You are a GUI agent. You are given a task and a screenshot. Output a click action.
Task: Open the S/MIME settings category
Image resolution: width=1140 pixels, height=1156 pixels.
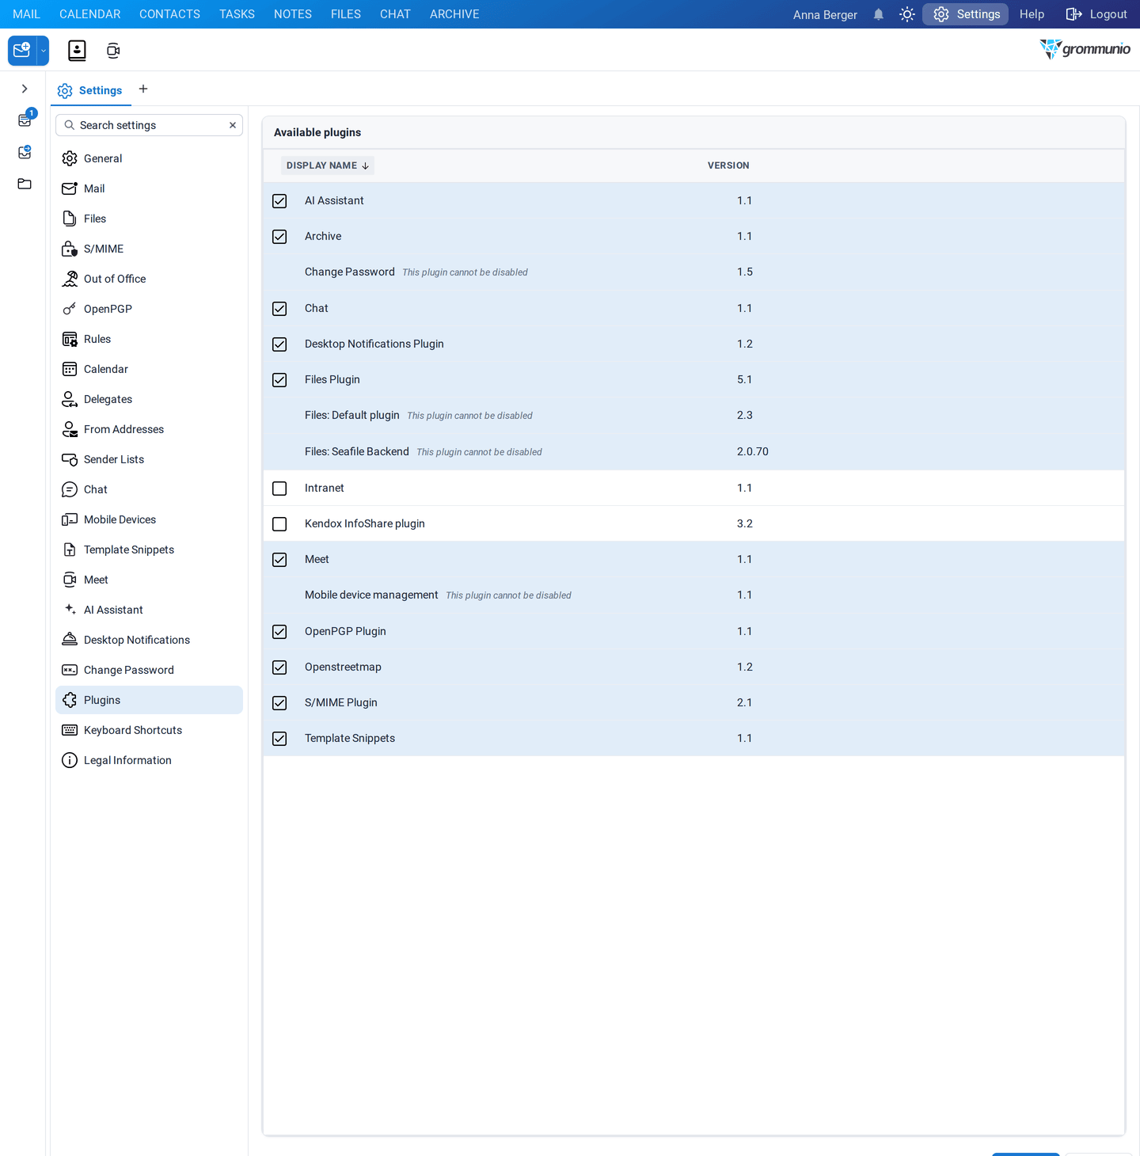[x=149, y=249]
